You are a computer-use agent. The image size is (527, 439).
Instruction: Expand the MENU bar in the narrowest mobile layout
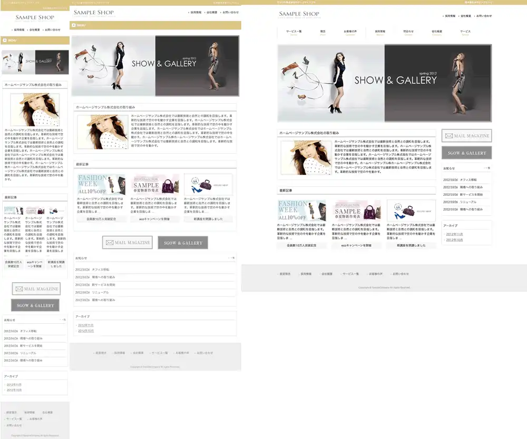tap(35, 40)
